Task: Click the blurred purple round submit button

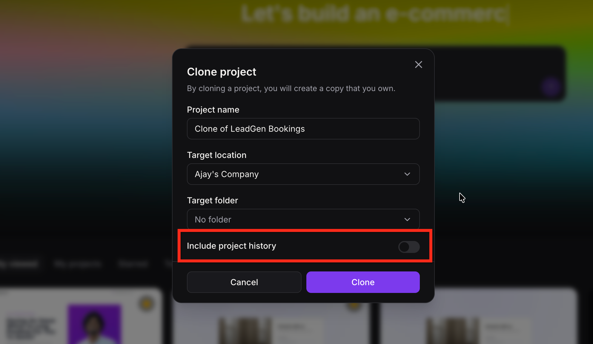Action: (551, 87)
